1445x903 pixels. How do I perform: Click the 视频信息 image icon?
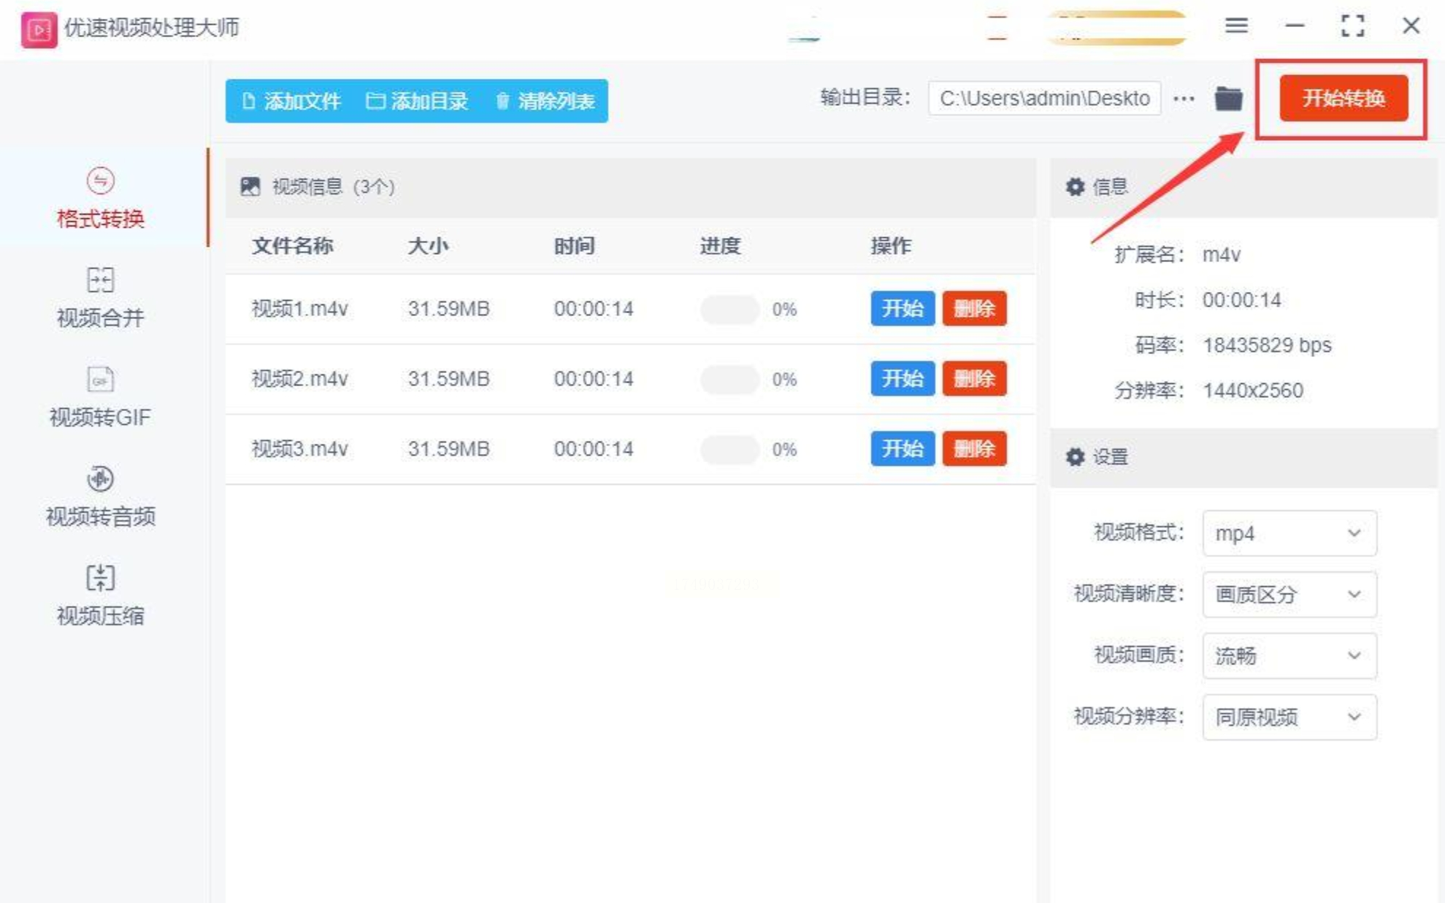tap(250, 187)
